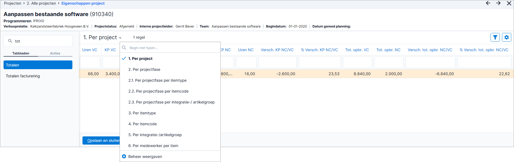
Task: Sort by 'Tot. opbr. VC' column header
Action: tap(357, 50)
